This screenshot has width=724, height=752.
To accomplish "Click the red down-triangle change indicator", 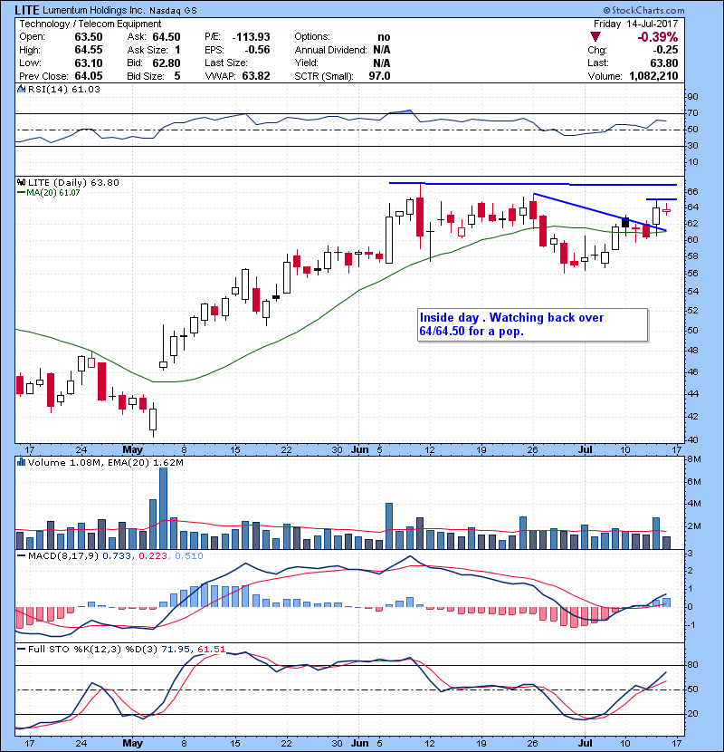I will click(x=595, y=37).
